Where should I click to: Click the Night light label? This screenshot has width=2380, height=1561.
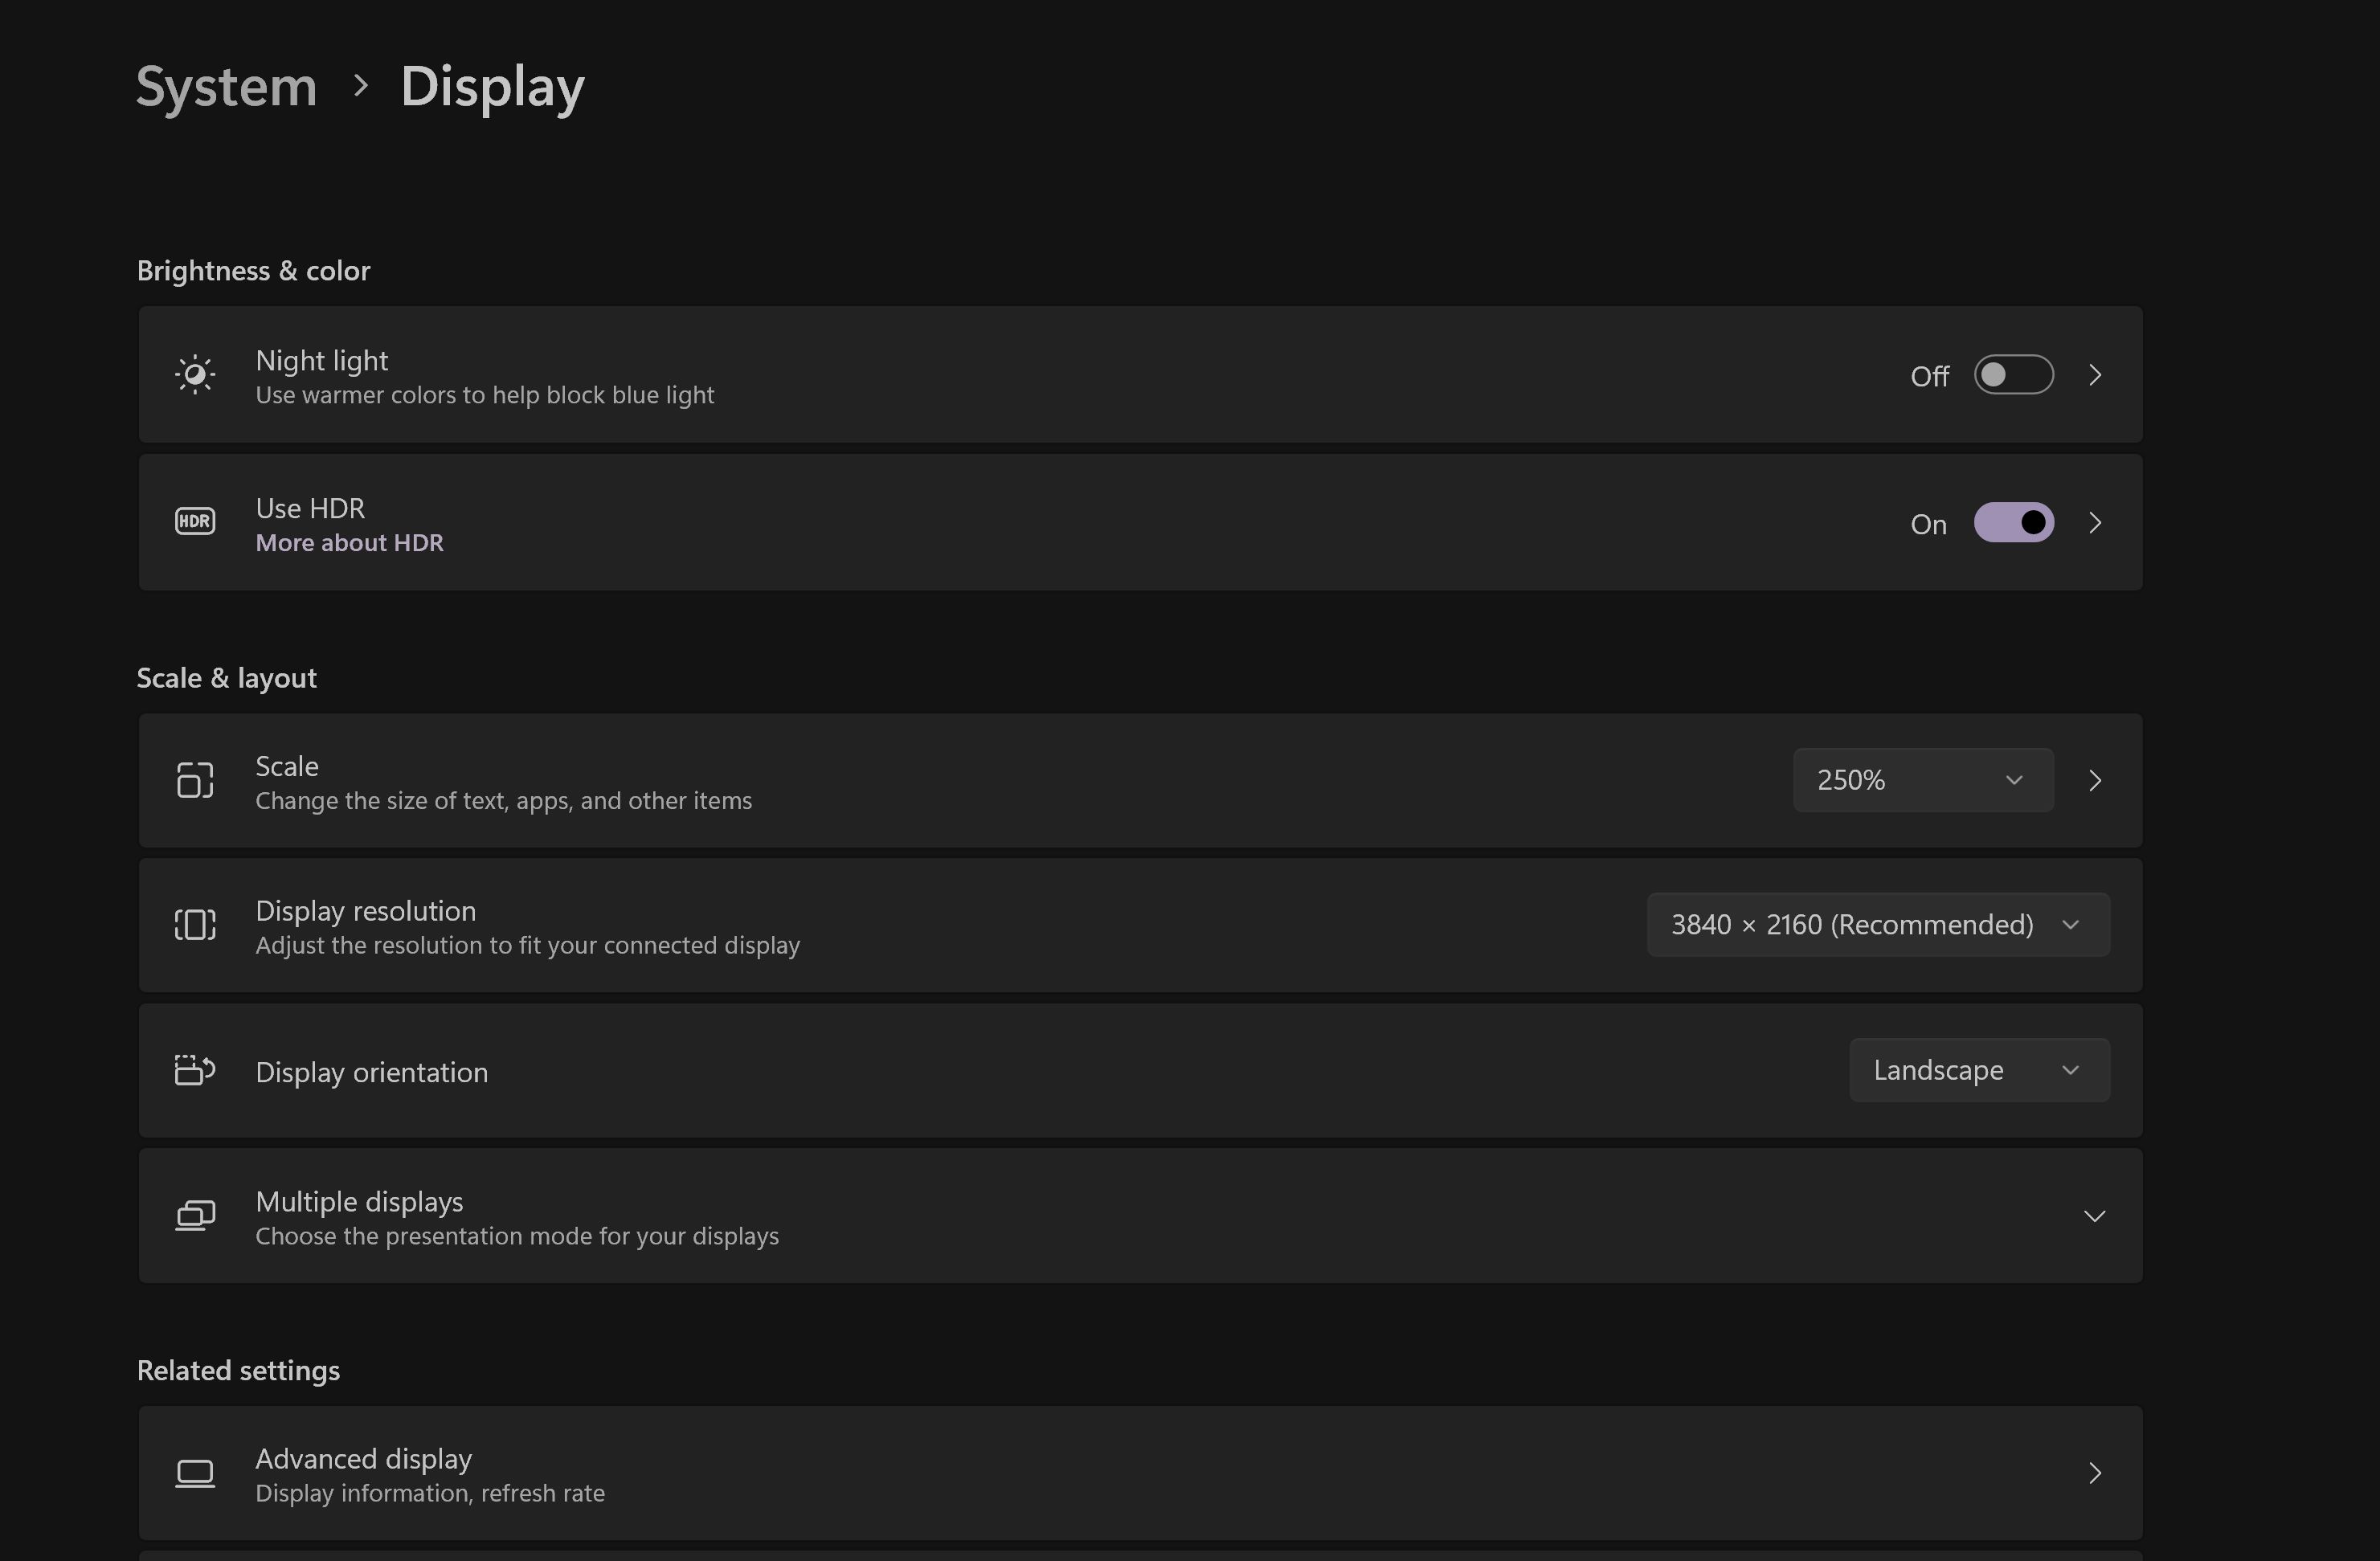322,361
